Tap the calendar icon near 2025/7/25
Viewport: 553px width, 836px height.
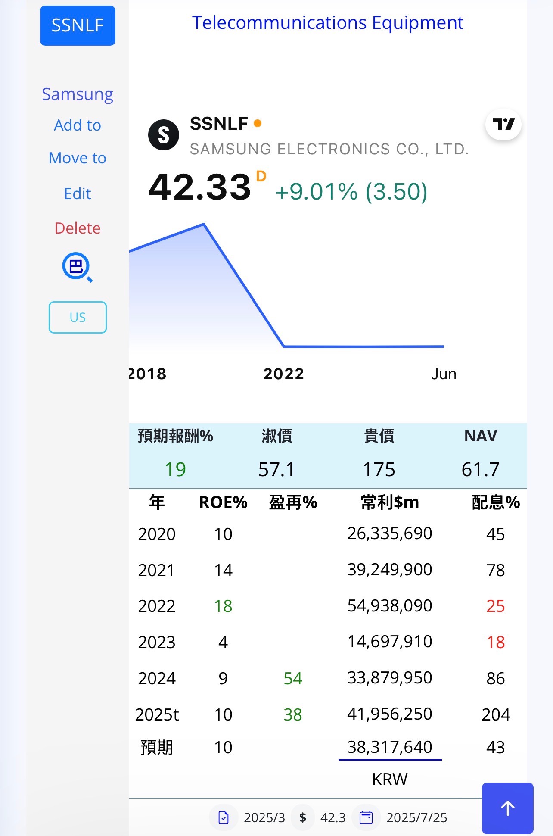point(366,817)
